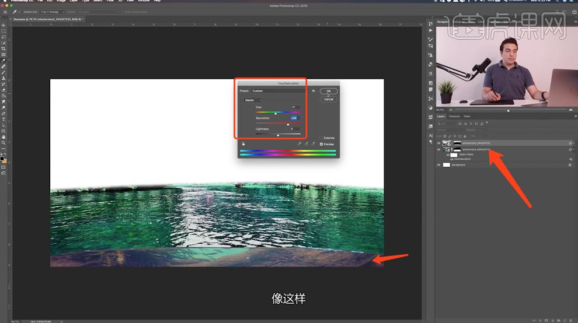This screenshot has width=578, height=323.
Task: Select the Crop tool
Action: click(4, 49)
